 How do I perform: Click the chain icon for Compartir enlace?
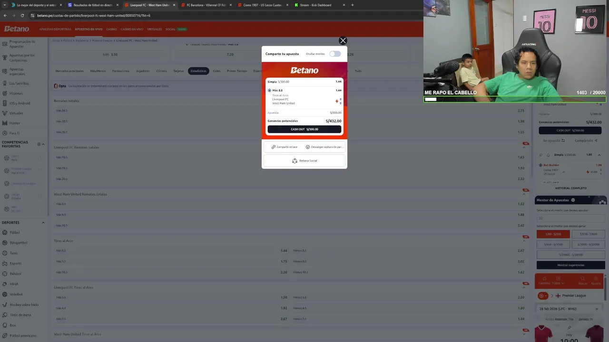coord(274,147)
